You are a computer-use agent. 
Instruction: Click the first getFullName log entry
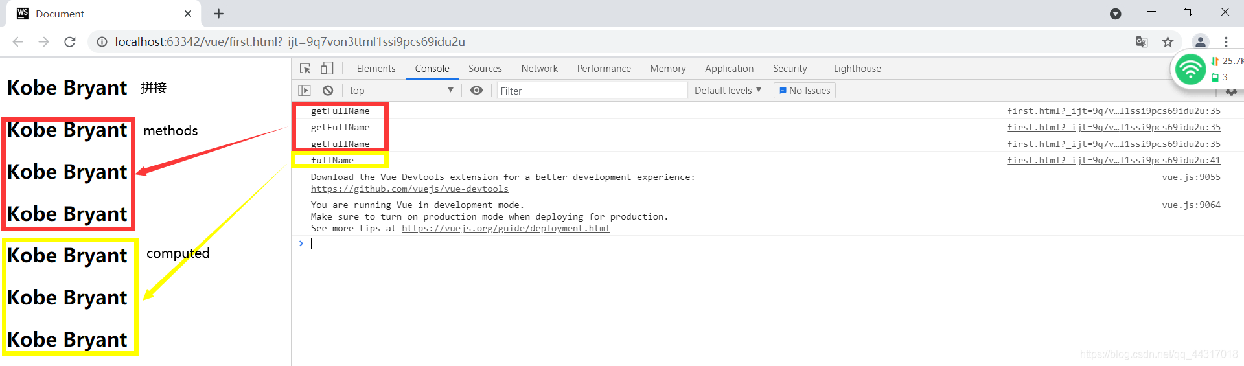pos(340,111)
